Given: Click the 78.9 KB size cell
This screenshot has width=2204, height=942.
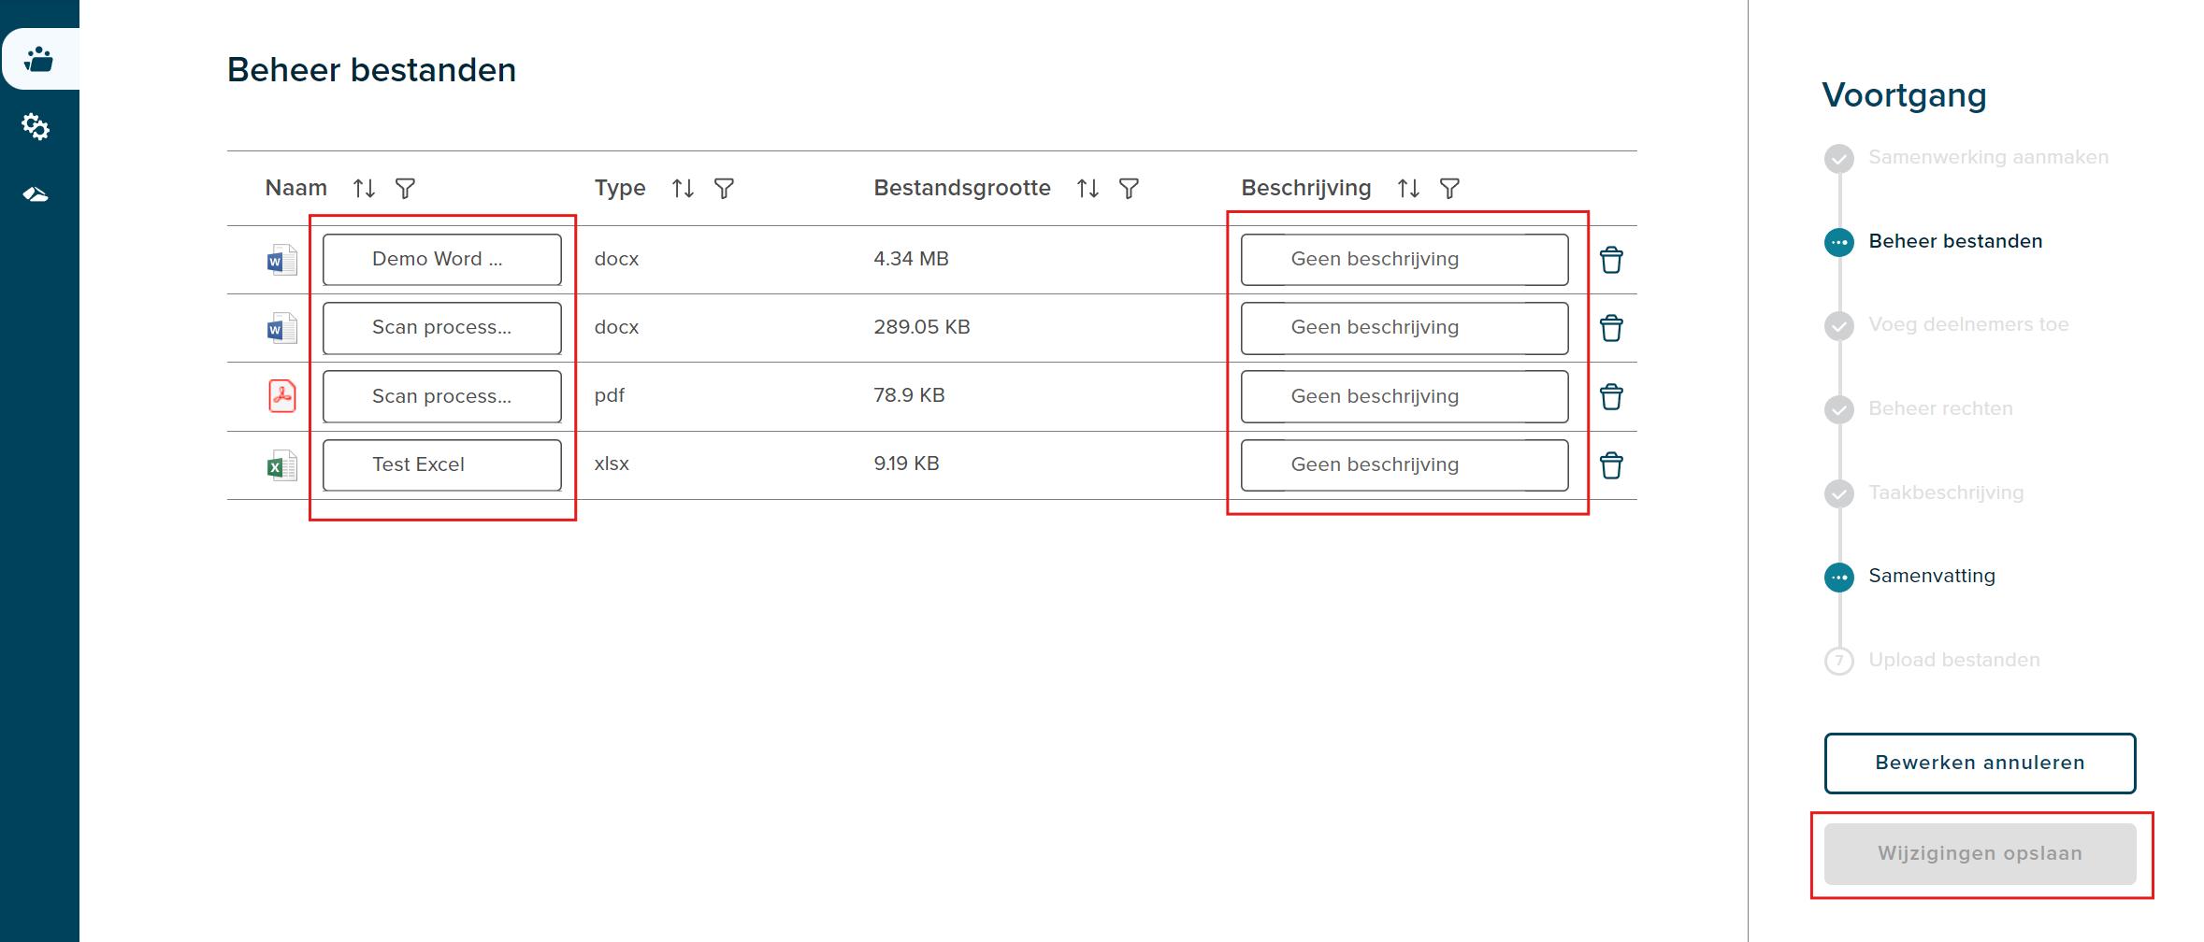Looking at the screenshot, I should (x=909, y=395).
